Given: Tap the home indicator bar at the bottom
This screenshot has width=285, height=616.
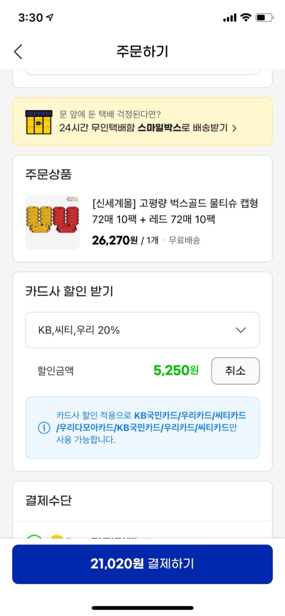Looking at the screenshot, I should (x=142, y=608).
